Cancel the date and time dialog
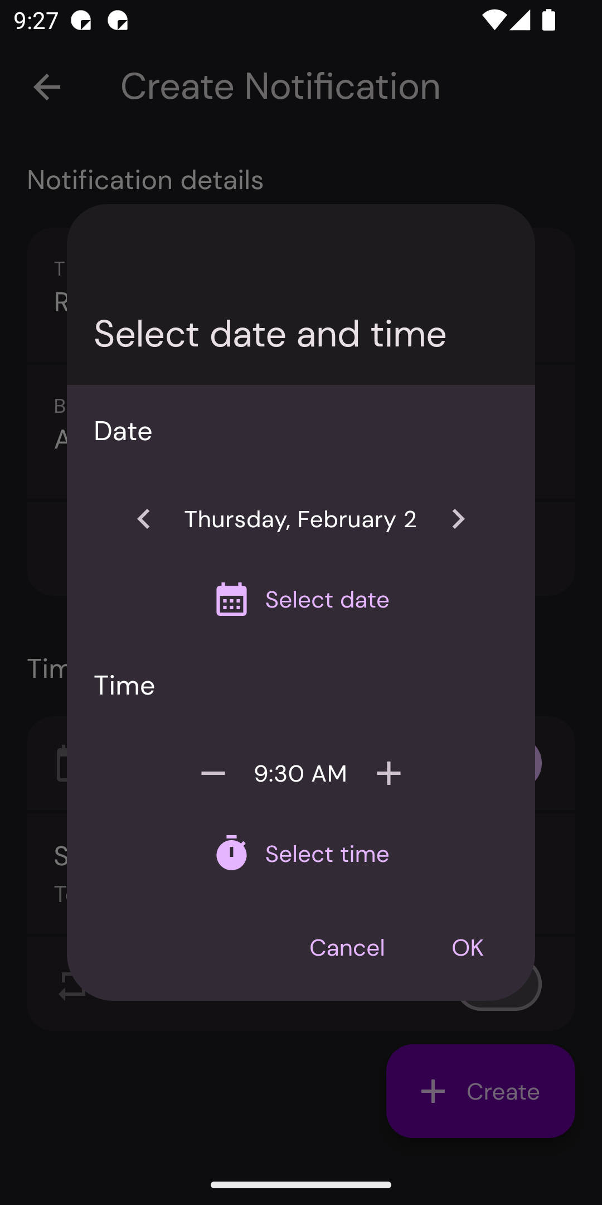This screenshot has width=602, height=1205. tap(347, 947)
